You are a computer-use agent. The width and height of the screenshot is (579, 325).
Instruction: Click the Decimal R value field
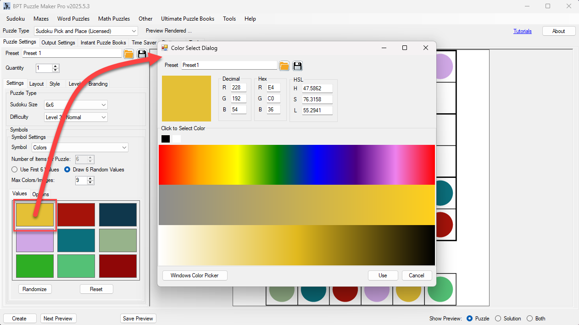coord(239,88)
